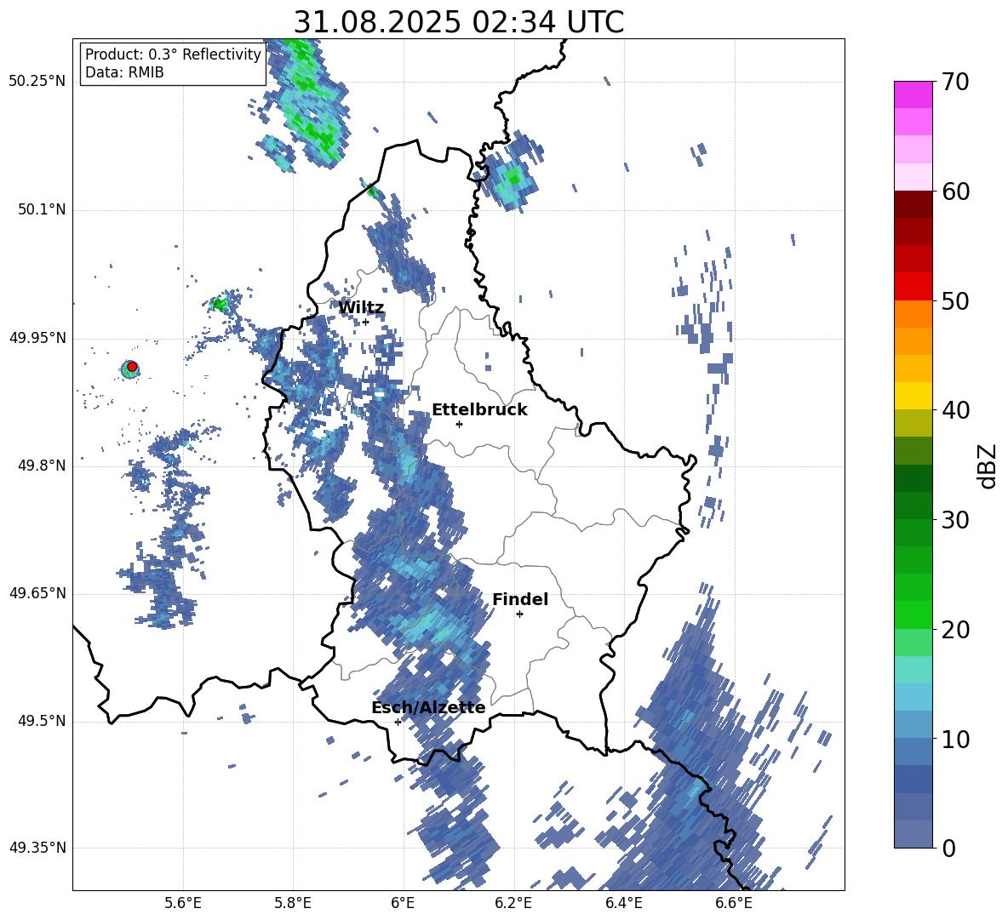Click the title 31.08.2025 02:34 UTC

tap(458, 22)
